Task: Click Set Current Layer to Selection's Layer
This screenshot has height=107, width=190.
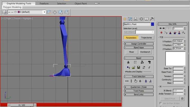Action: click(66, 12)
